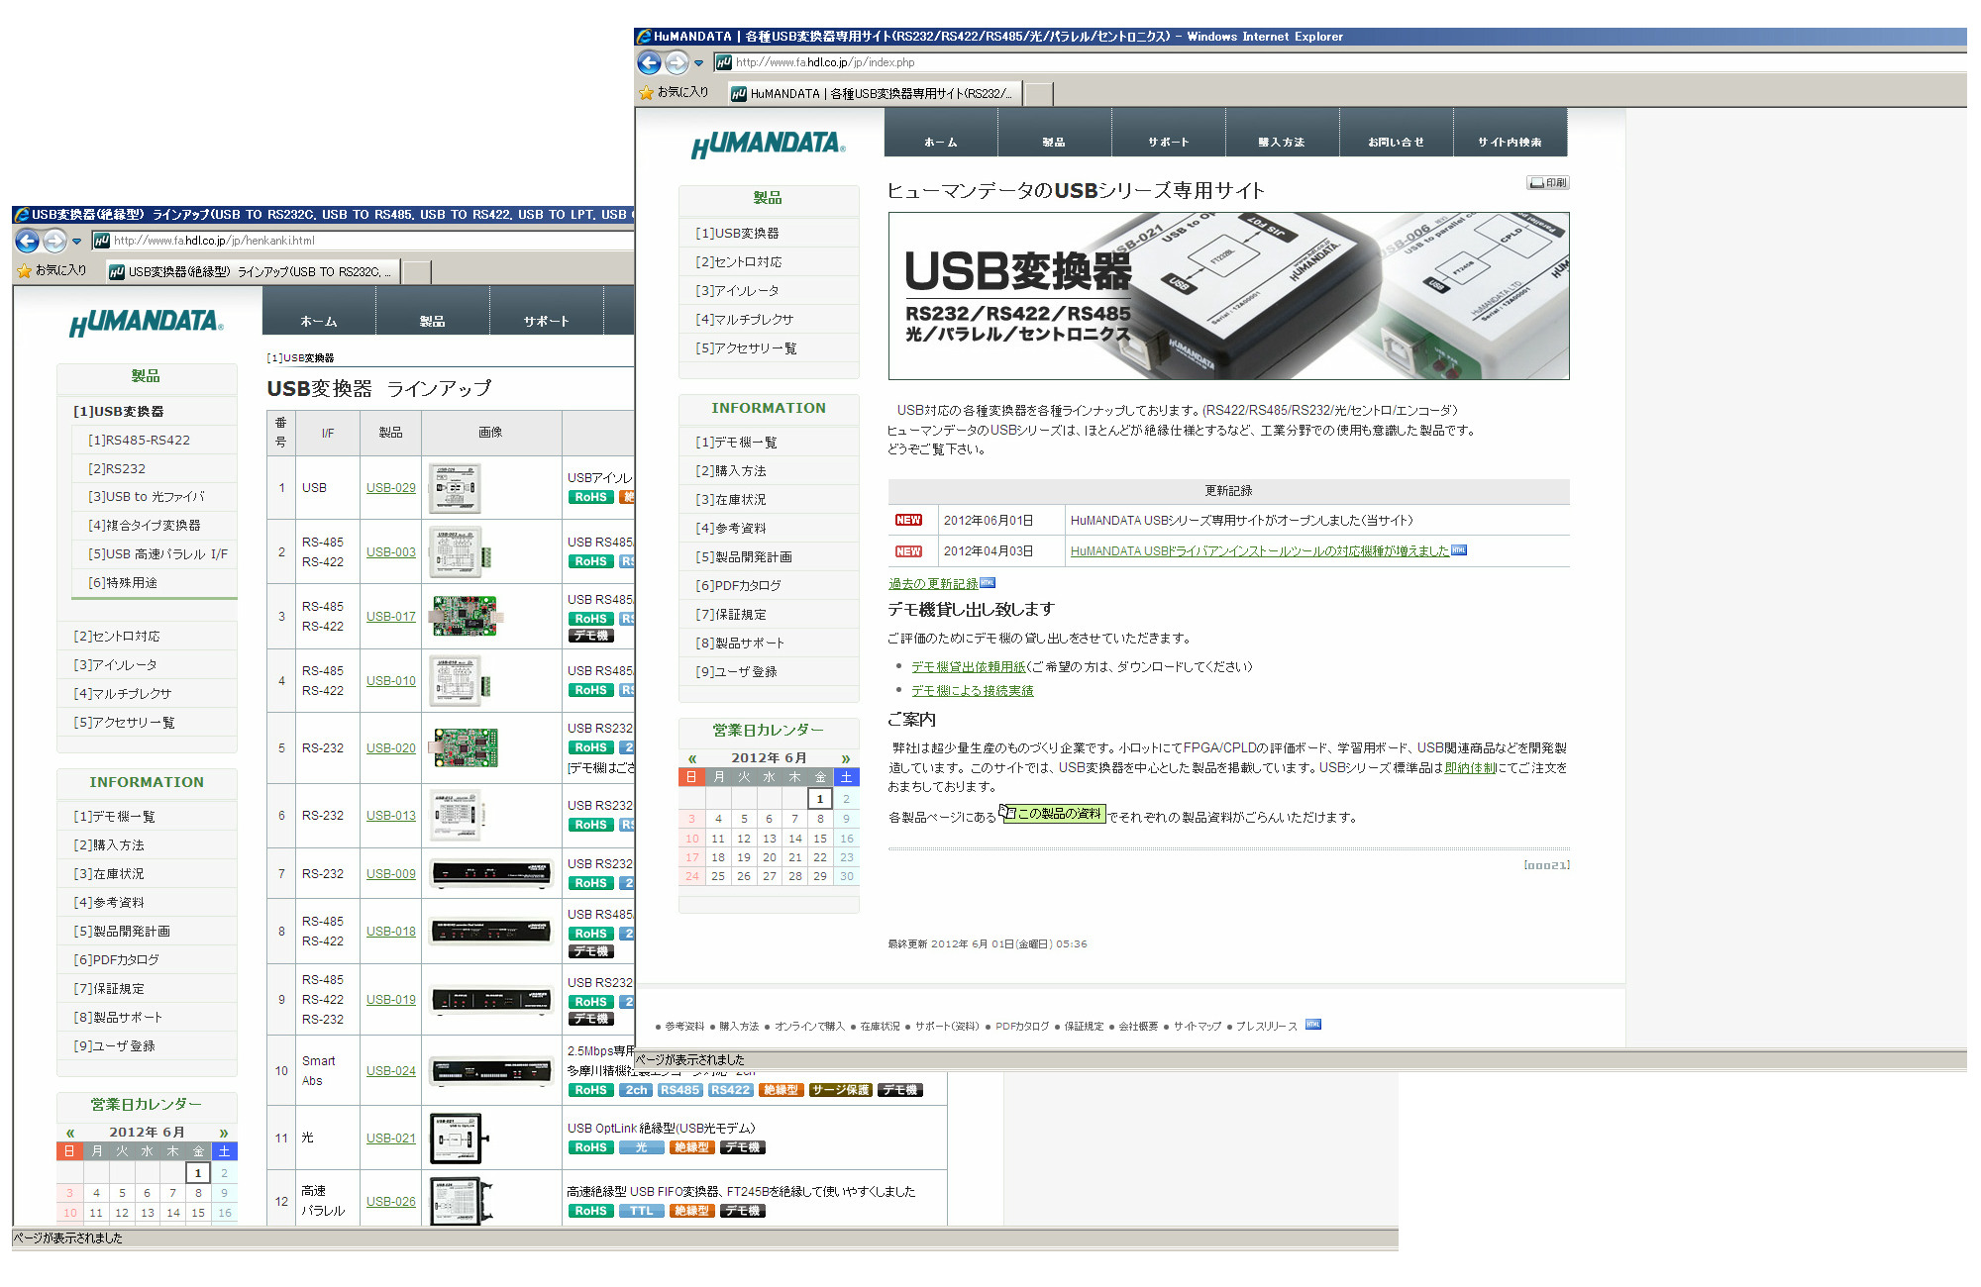Open USB-029 product link

pyautogui.click(x=391, y=488)
